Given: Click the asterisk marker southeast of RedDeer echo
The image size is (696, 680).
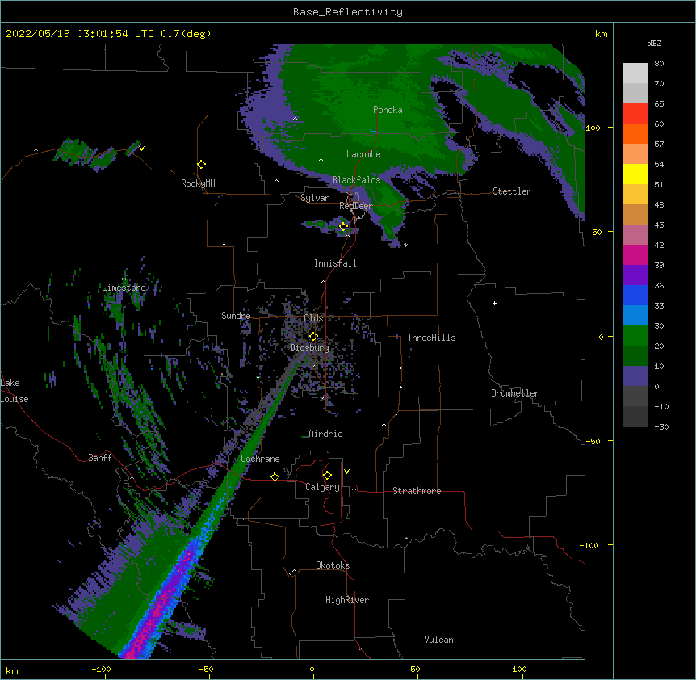Looking at the screenshot, I should coord(405,245).
